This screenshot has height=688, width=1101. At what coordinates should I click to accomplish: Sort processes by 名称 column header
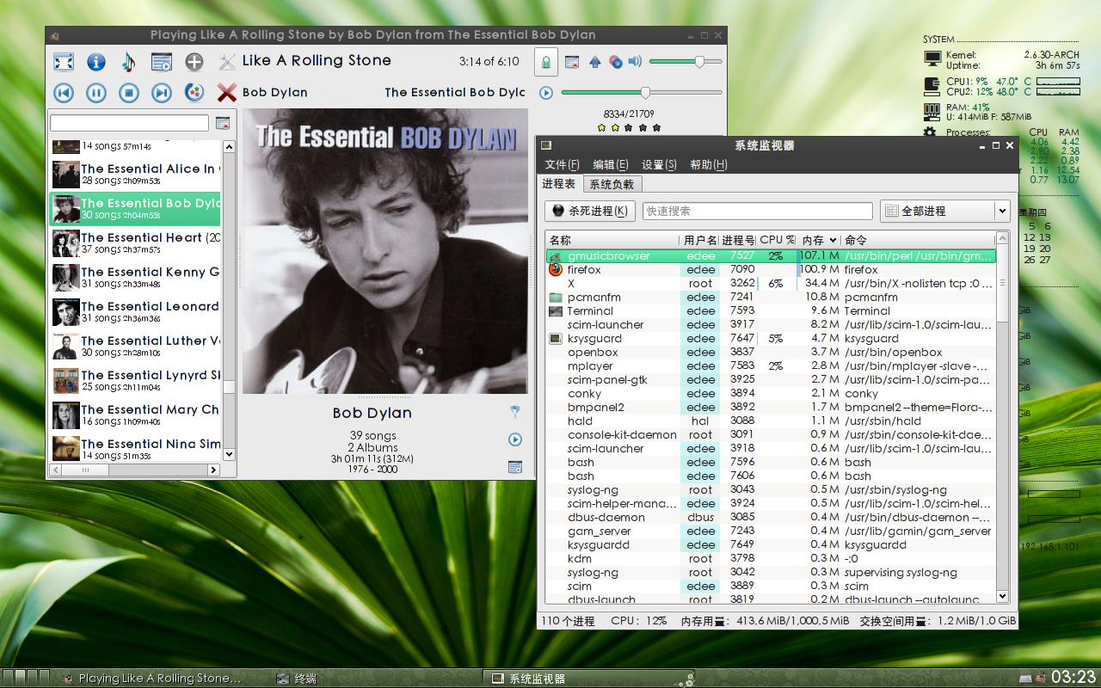612,240
